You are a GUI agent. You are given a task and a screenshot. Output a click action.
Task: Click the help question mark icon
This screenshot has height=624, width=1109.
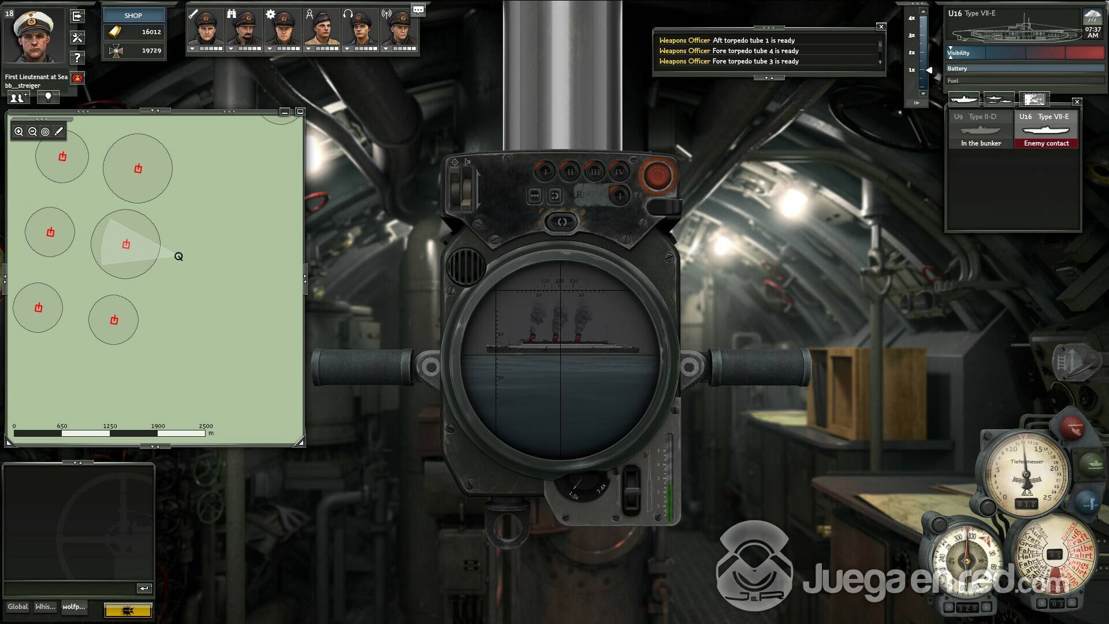pyautogui.click(x=77, y=58)
